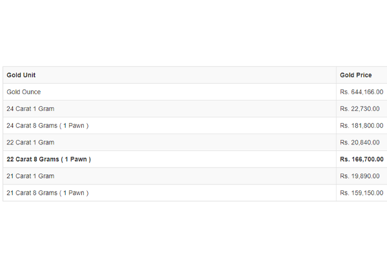Screen dimensions: 387x258
Task: Click the Rs. 644,166.00 price cell
Action: [x=361, y=92]
